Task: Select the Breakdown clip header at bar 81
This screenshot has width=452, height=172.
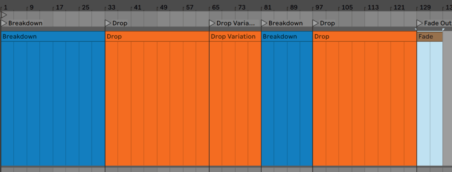Action: pos(287,37)
